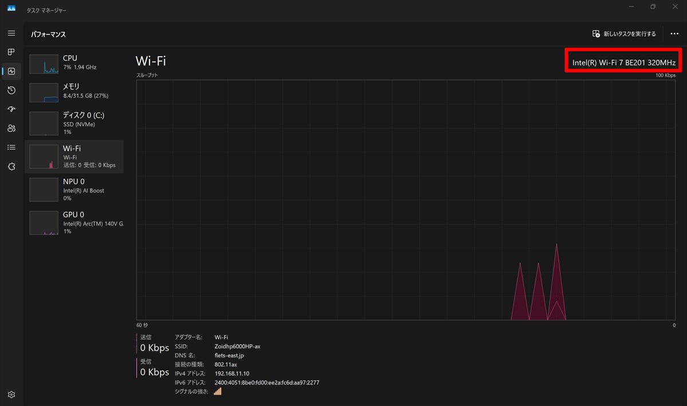Select the CPU performance item
The height and width of the screenshot is (406, 687).
[74, 64]
